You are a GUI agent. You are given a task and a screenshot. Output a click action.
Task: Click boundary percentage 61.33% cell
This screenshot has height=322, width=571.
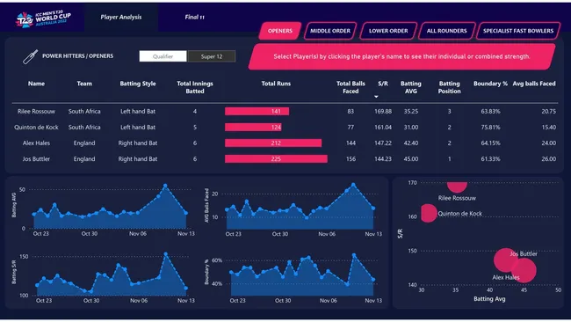click(490, 159)
